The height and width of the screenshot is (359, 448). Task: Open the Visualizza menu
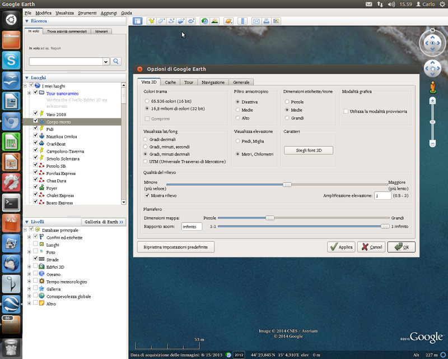(x=64, y=13)
